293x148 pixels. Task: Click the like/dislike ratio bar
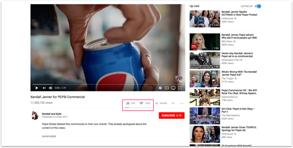point(138,108)
